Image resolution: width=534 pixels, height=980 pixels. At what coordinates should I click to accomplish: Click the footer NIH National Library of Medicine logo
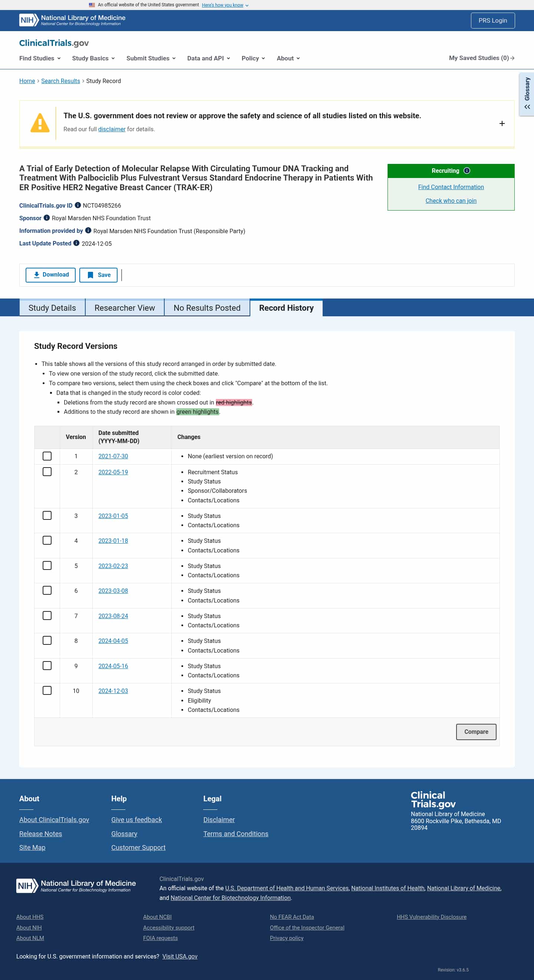76,885
